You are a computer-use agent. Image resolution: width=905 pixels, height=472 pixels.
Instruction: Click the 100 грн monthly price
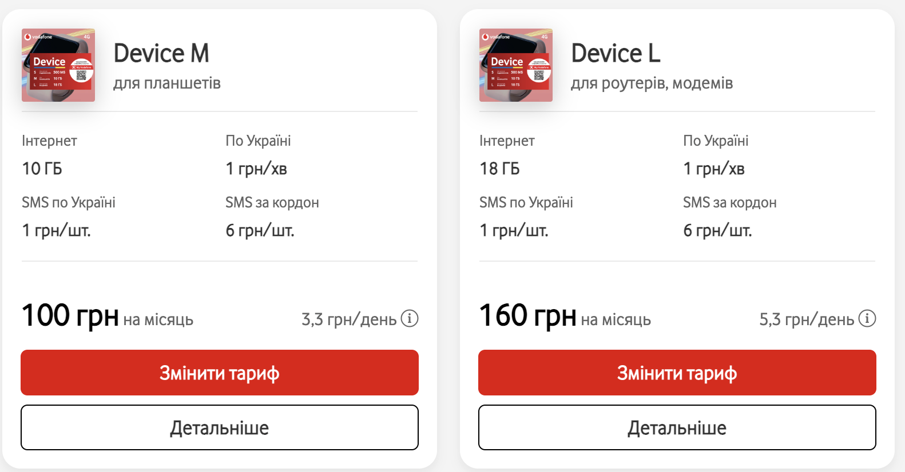coord(70,316)
